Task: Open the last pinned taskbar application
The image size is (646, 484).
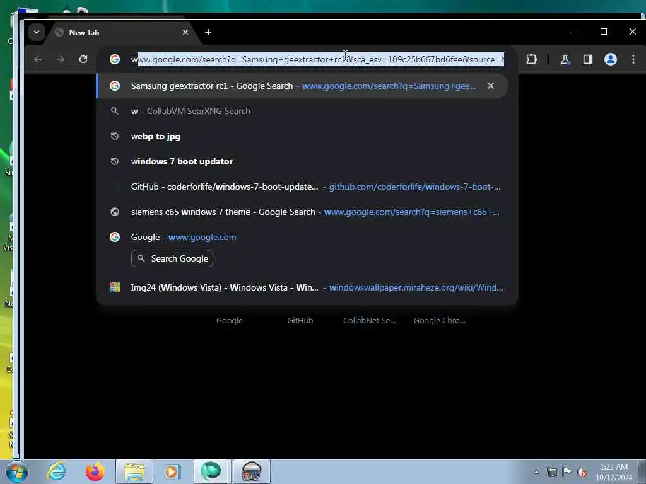Action: (252, 471)
